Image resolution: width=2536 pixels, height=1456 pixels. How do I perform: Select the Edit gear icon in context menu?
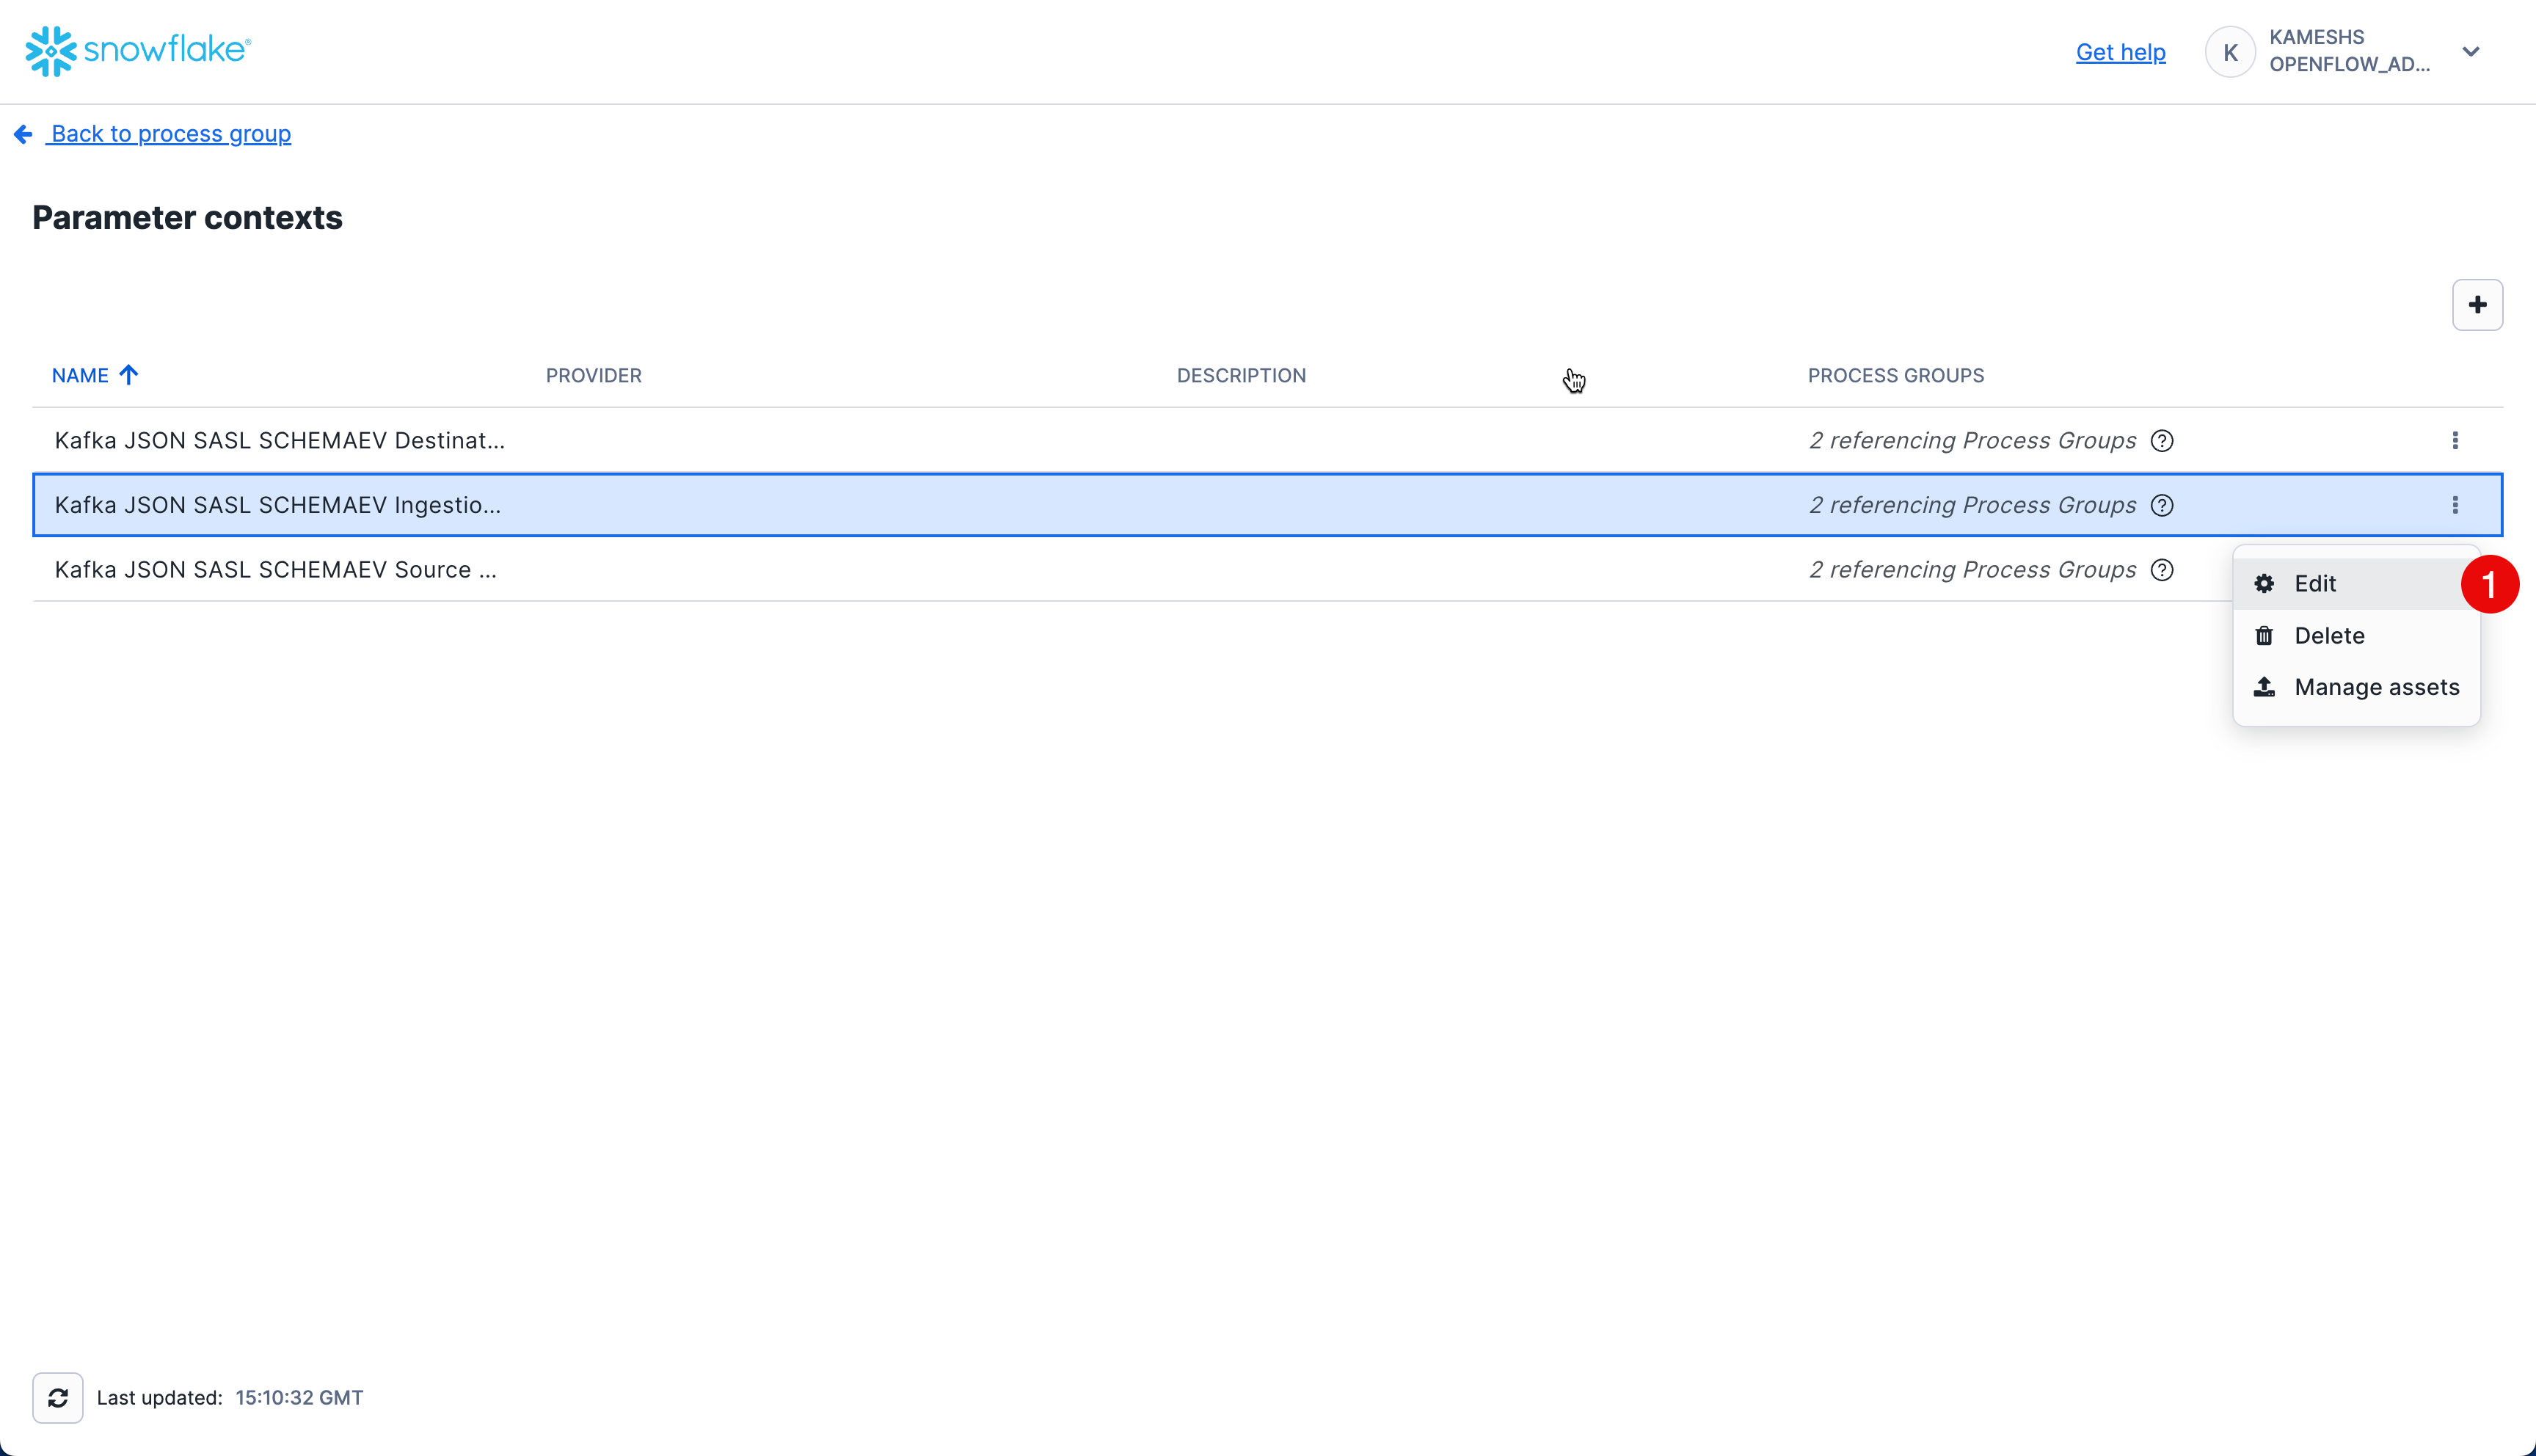coord(2264,583)
